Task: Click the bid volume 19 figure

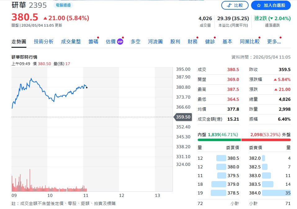Action: click(200, 193)
